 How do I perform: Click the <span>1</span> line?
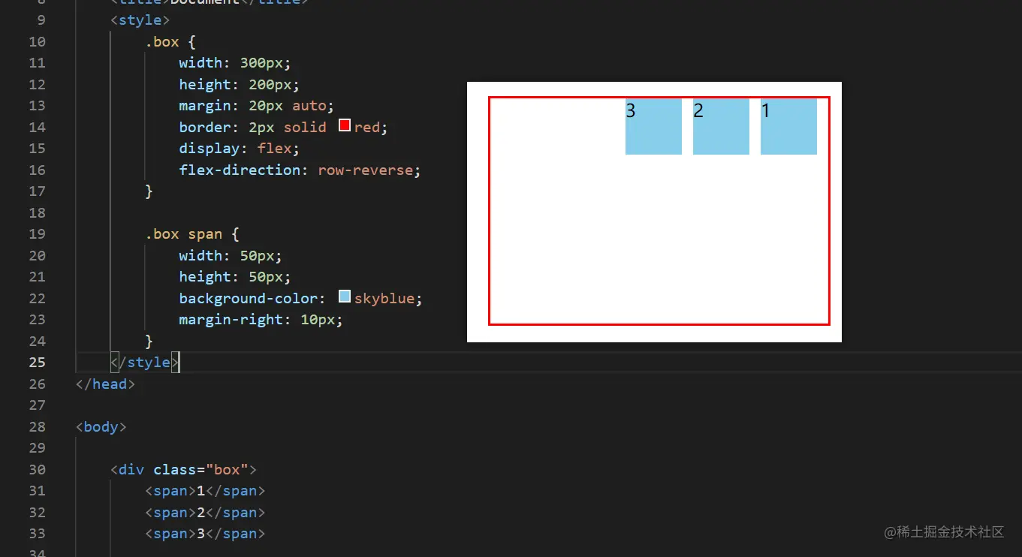coord(205,491)
